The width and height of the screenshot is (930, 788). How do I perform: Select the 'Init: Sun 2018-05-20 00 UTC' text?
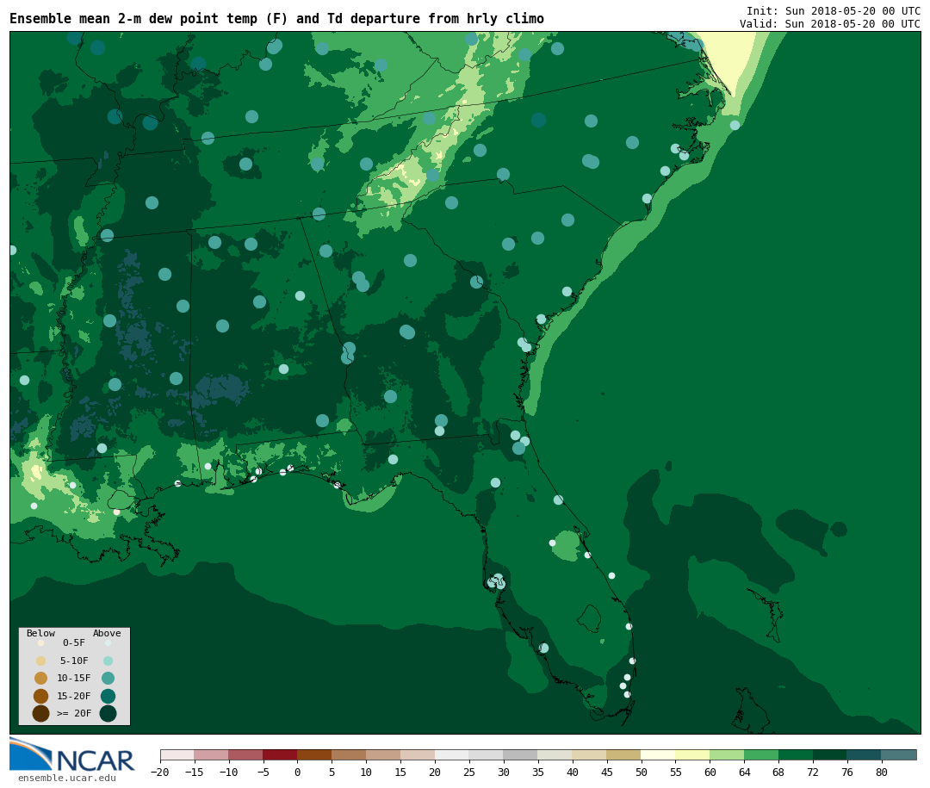coord(834,10)
